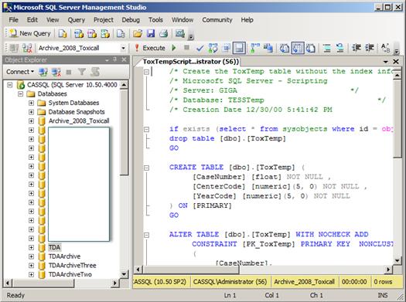Click the editor horizontal scrollbar thumb
406x302 pixels.
[191, 270]
